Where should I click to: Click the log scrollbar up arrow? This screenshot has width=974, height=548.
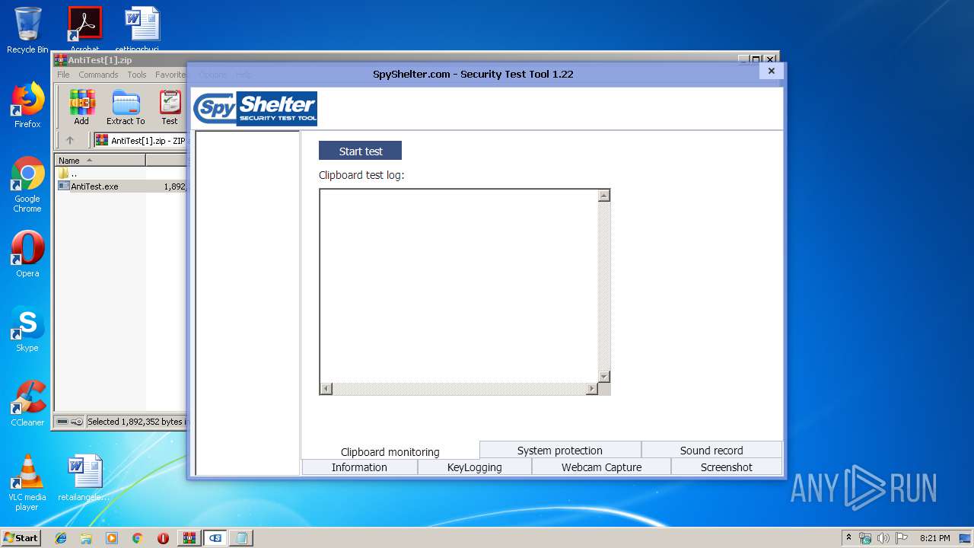point(603,196)
